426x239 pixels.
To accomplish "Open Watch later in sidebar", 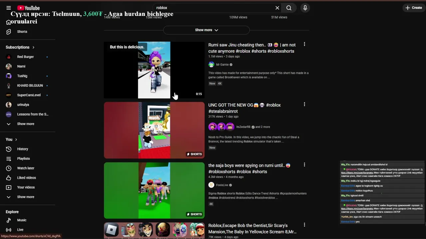I will click(26, 168).
